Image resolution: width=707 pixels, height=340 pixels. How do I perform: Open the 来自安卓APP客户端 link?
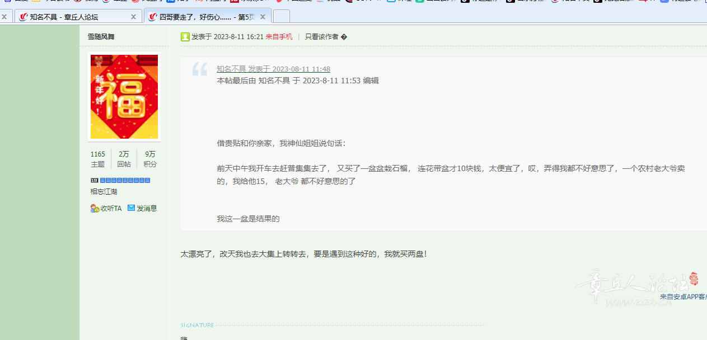(x=683, y=297)
